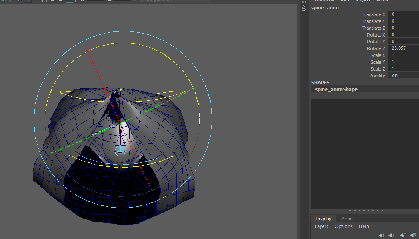Create layer from selected objects icon
Viewport: 419px width, 239px height.
click(x=413, y=235)
